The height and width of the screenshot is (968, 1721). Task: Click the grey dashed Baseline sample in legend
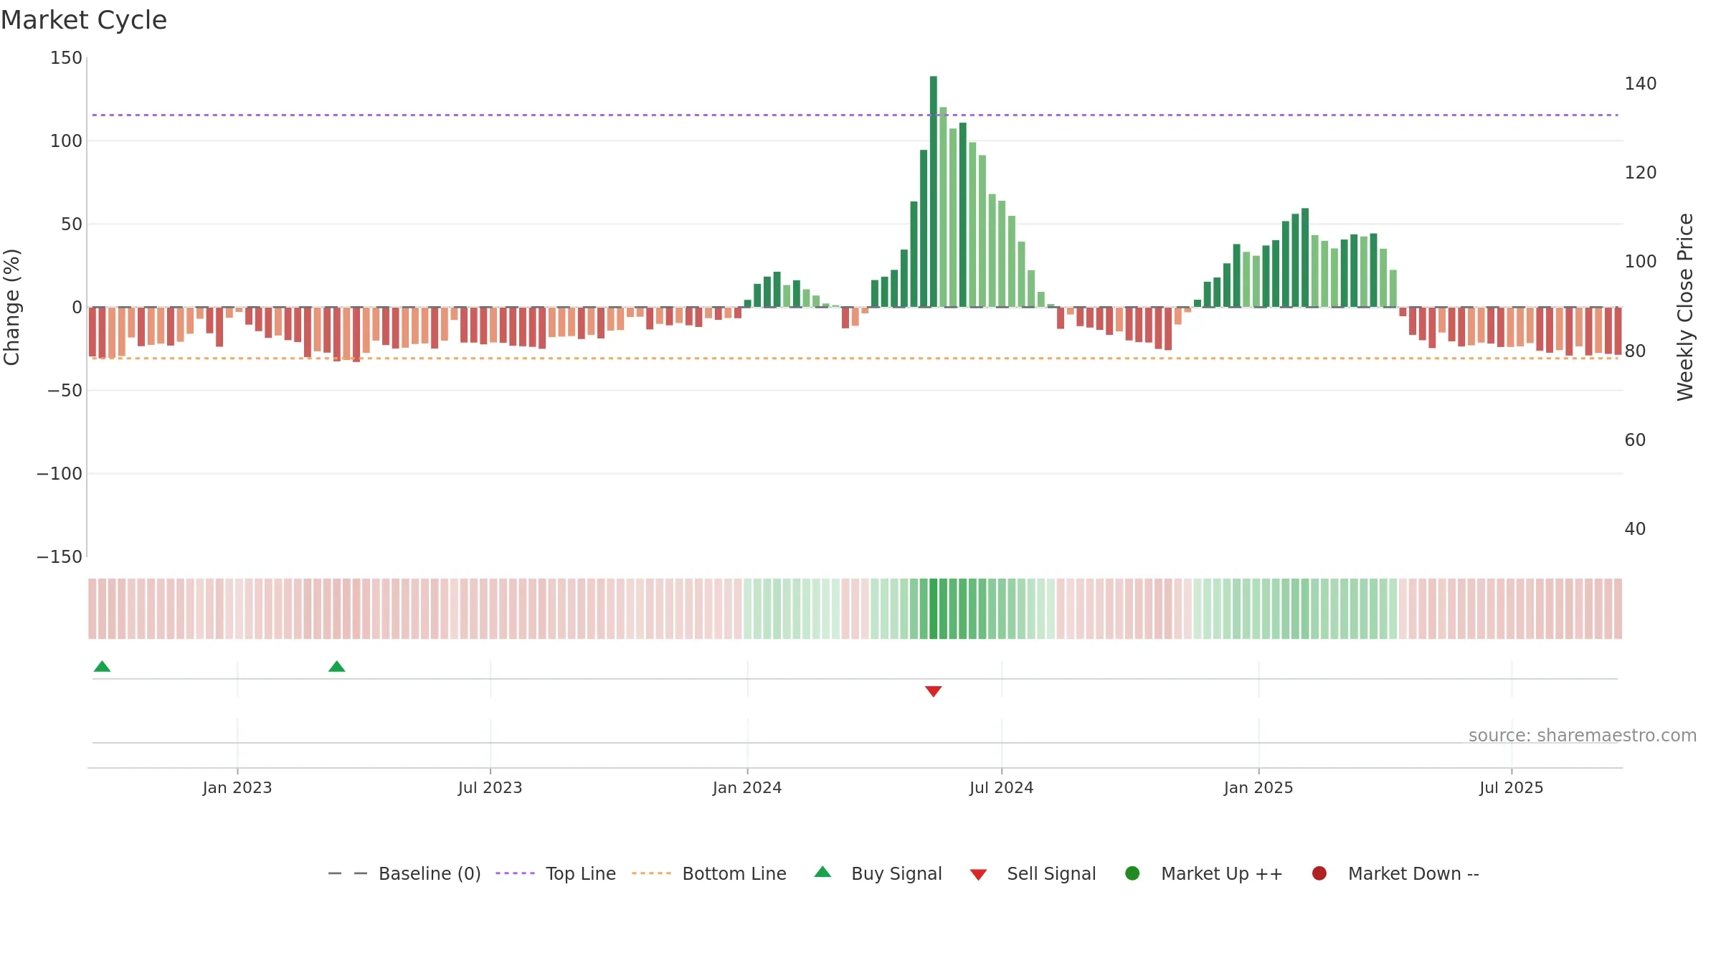348,873
